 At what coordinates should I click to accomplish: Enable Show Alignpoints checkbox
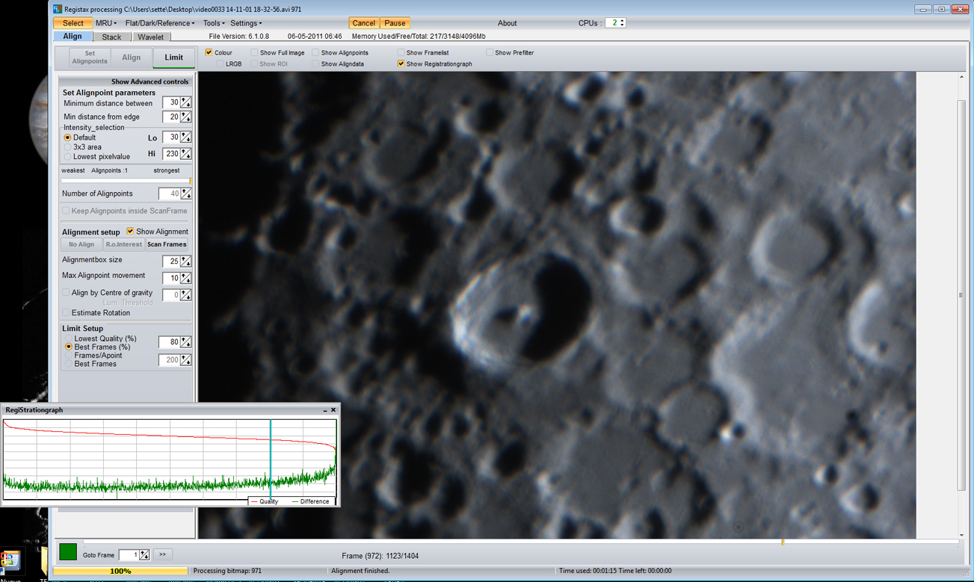tap(315, 52)
